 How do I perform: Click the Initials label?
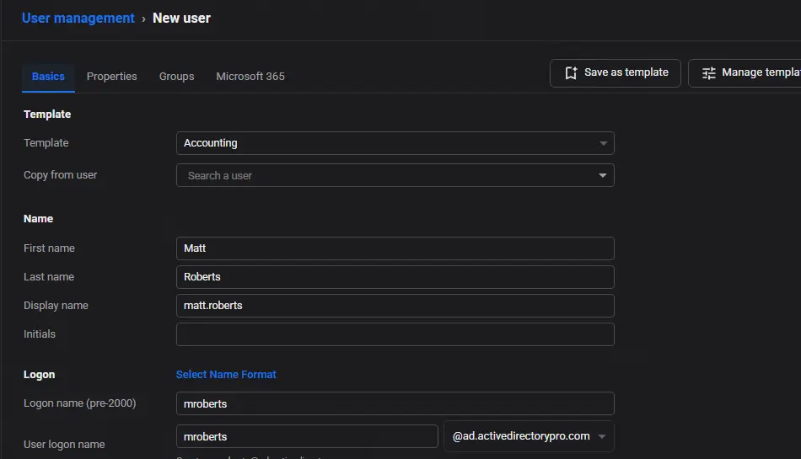[40, 334]
